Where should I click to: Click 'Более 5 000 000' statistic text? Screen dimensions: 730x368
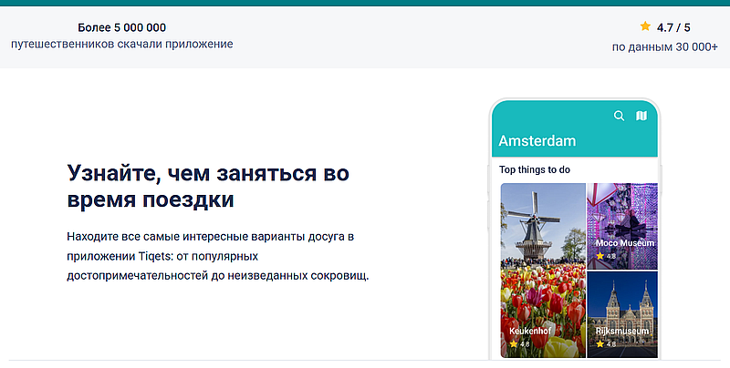[x=122, y=27]
